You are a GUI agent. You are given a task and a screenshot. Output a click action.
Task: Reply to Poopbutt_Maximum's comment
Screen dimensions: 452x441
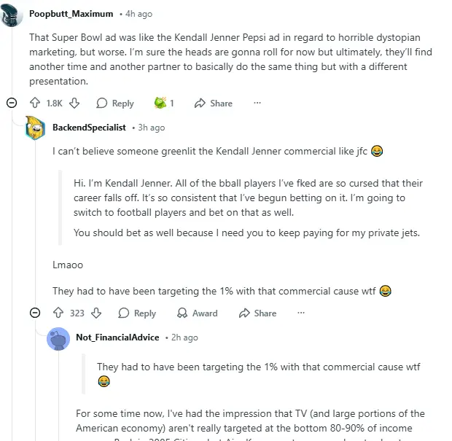115,104
